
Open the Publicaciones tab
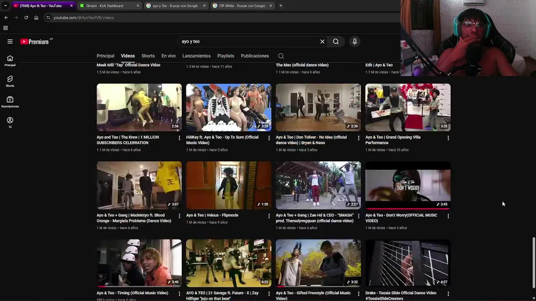coord(255,56)
